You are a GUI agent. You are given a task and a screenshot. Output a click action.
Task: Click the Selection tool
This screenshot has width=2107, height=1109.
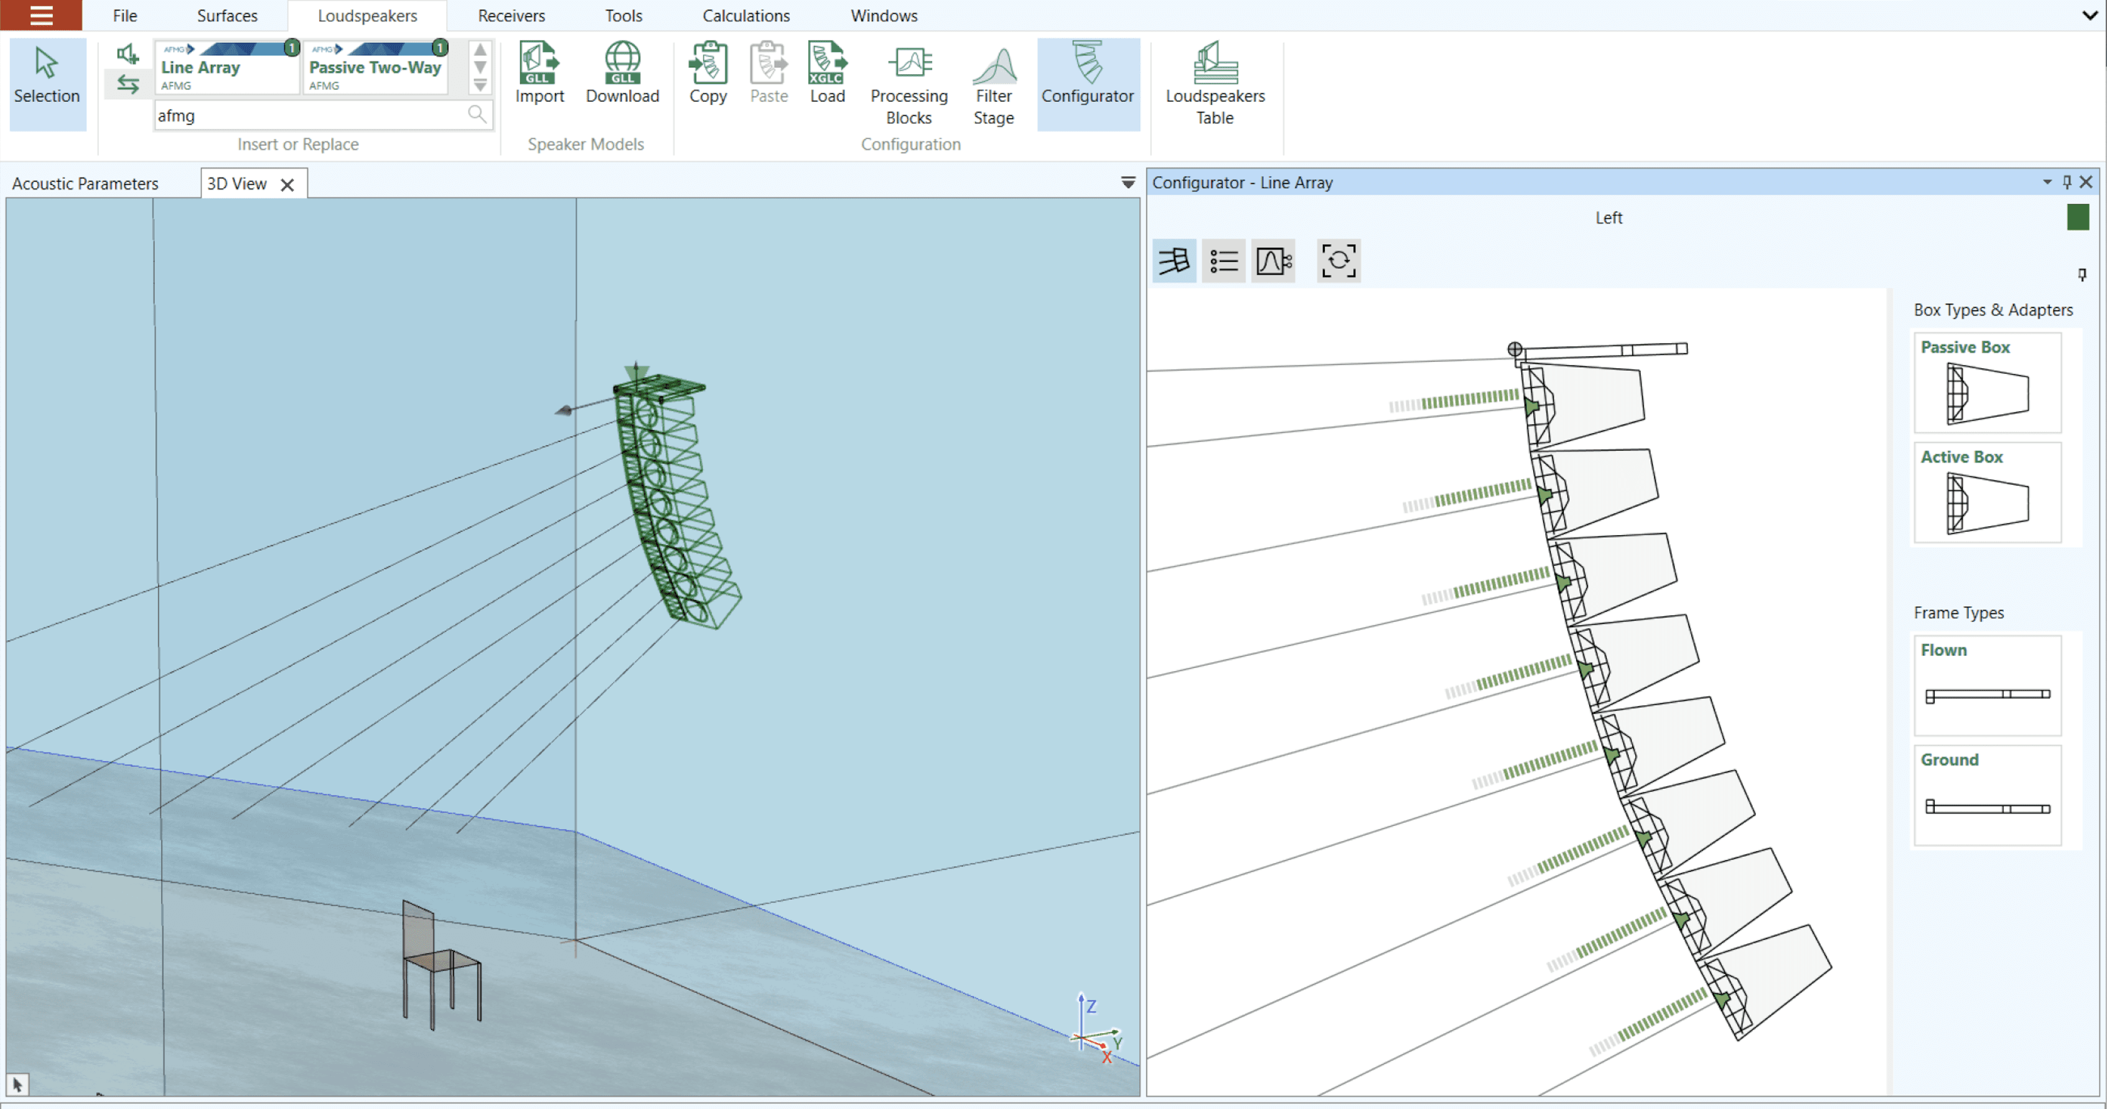(47, 83)
